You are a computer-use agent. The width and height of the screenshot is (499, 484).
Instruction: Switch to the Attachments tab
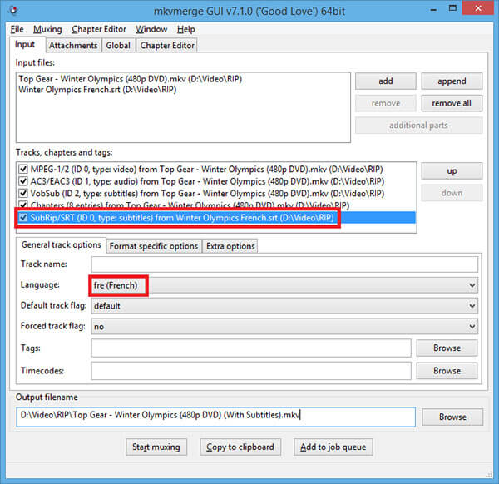click(72, 45)
